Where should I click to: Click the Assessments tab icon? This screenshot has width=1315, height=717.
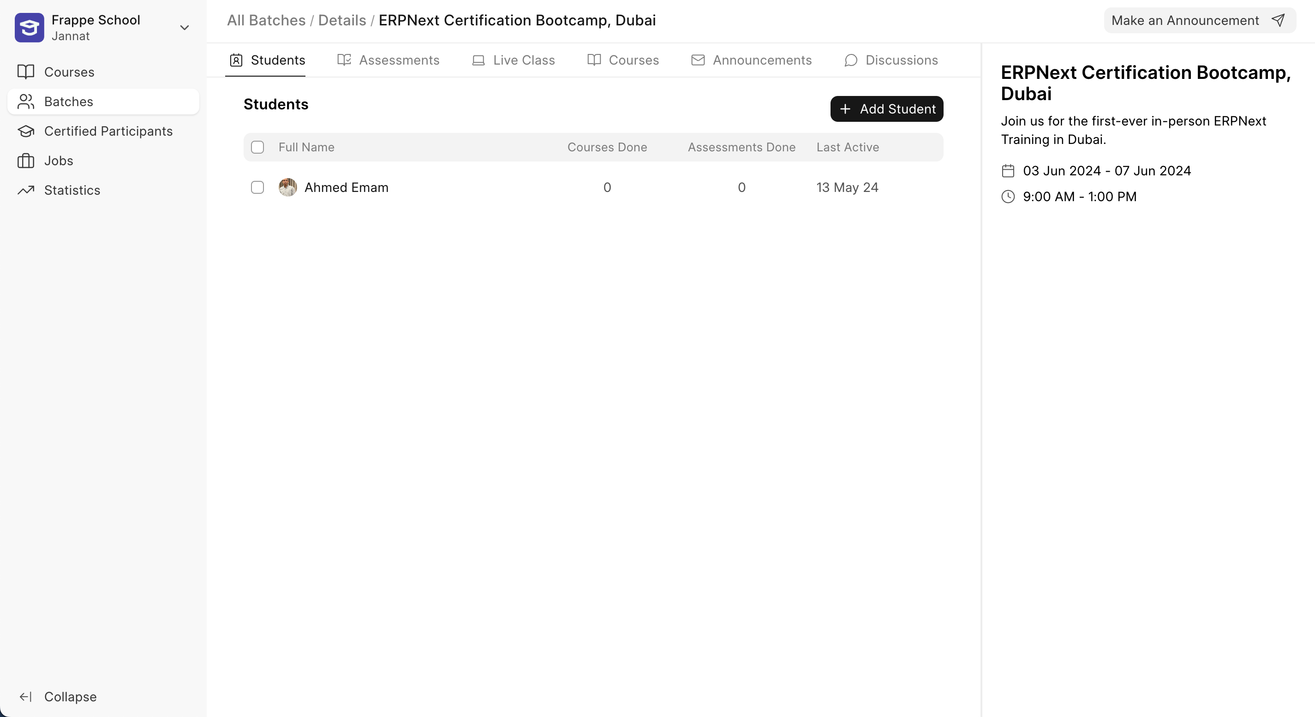(x=343, y=59)
